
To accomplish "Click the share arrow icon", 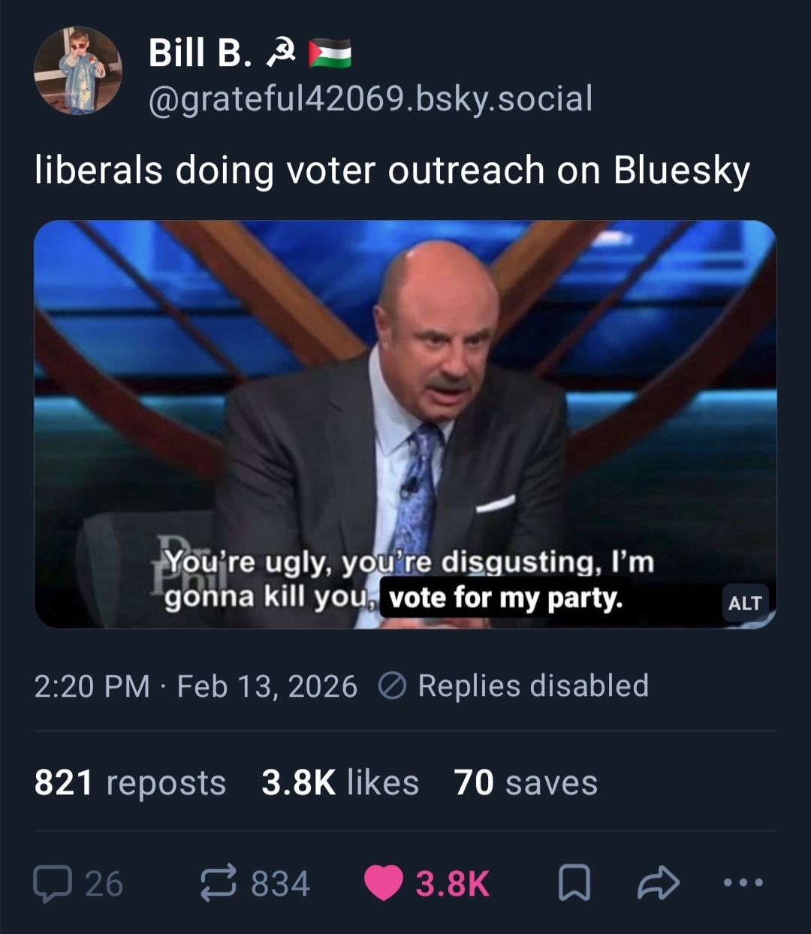I will coord(658,884).
